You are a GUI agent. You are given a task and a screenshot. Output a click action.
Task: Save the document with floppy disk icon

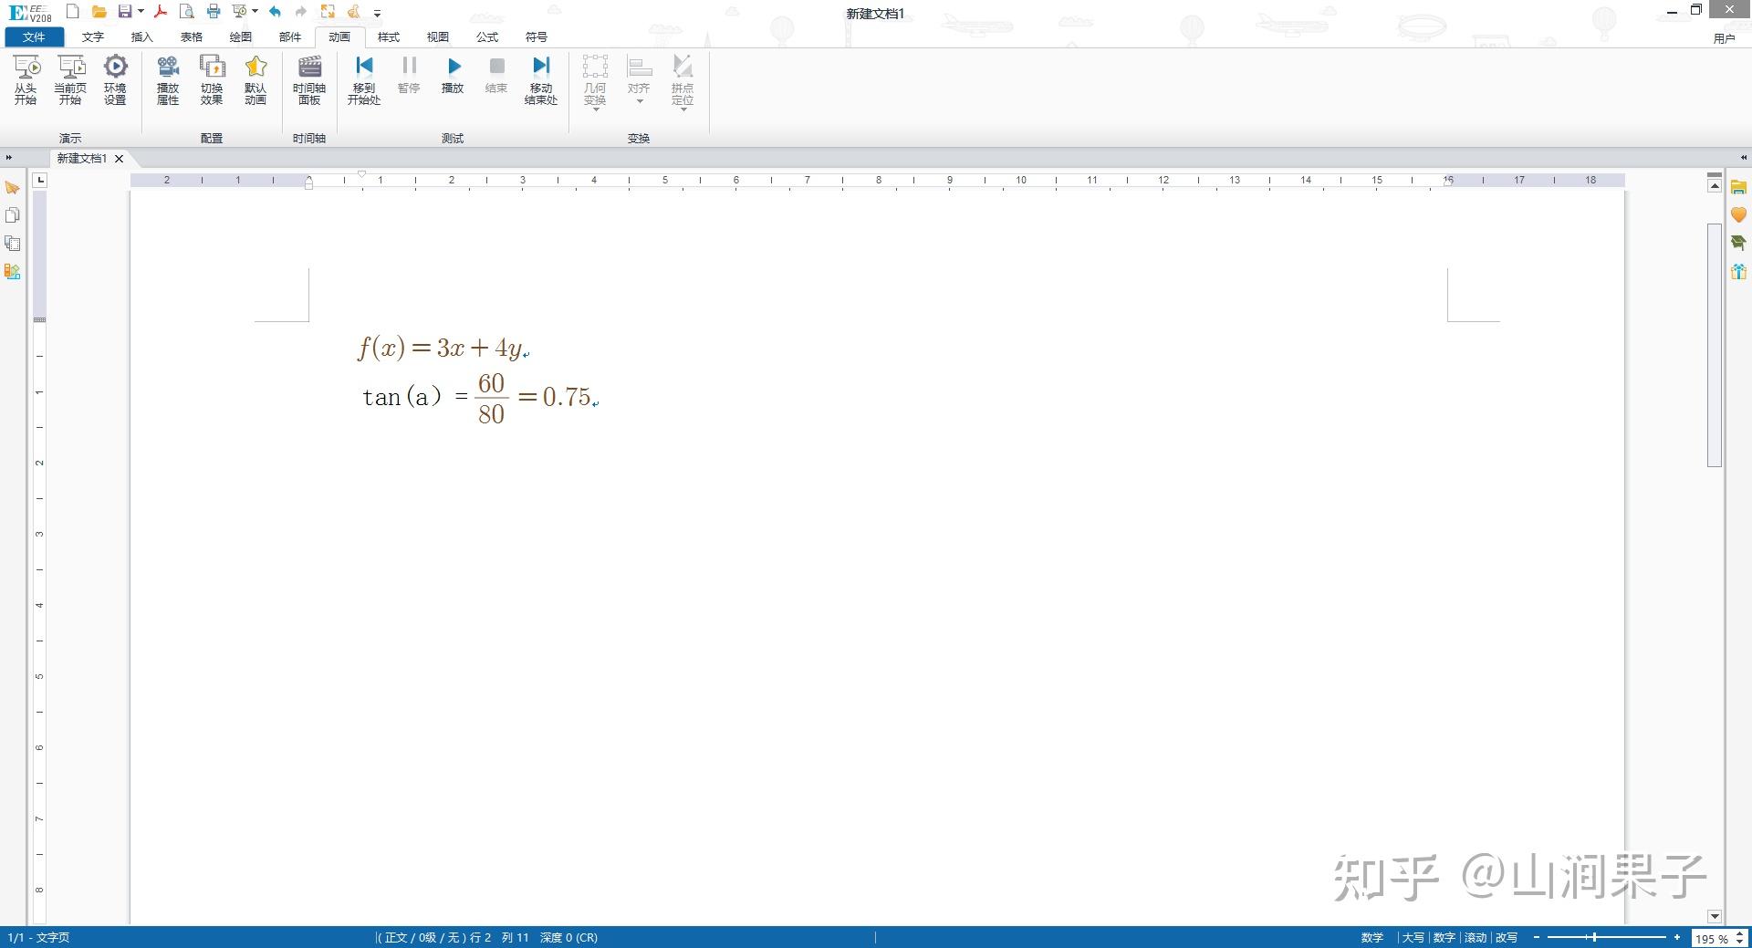pos(125,12)
